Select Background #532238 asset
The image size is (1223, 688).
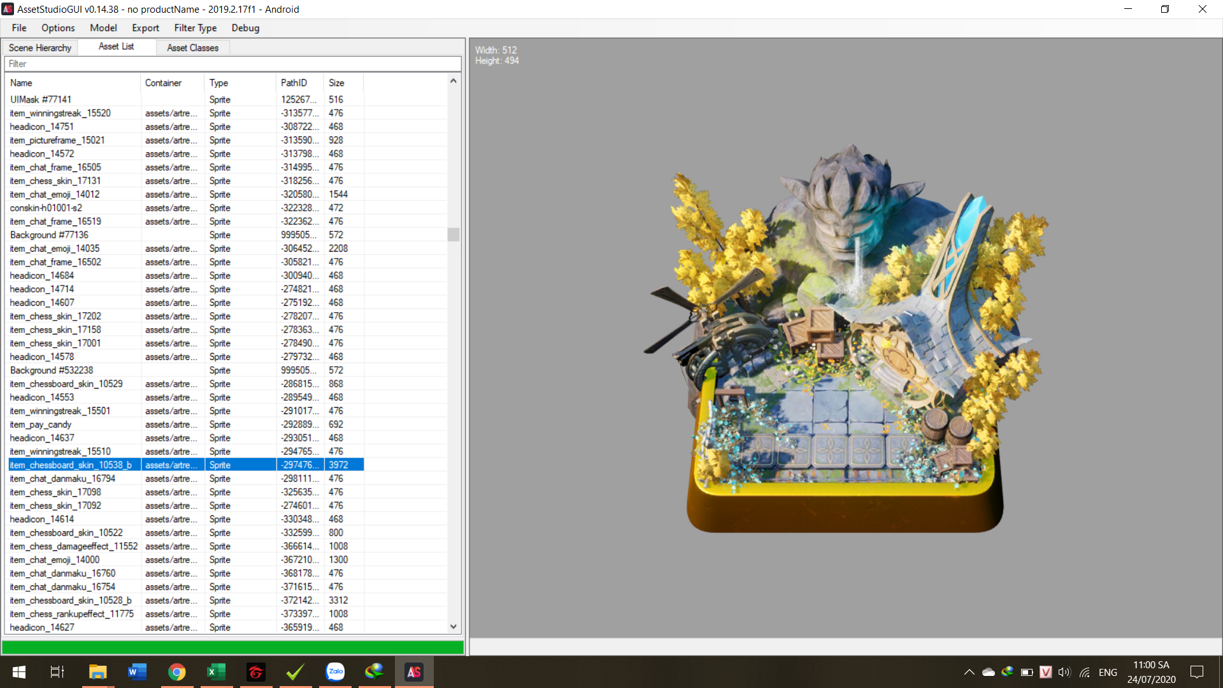point(186,370)
